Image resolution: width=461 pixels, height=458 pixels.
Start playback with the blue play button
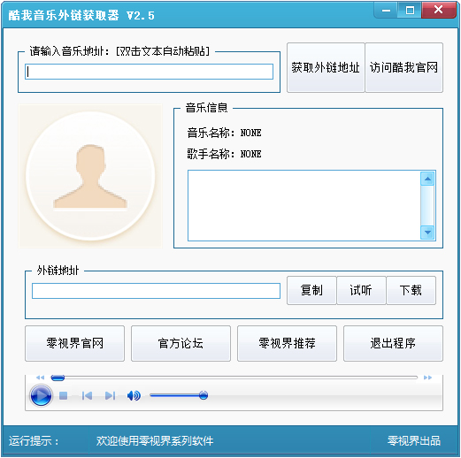(41, 395)
